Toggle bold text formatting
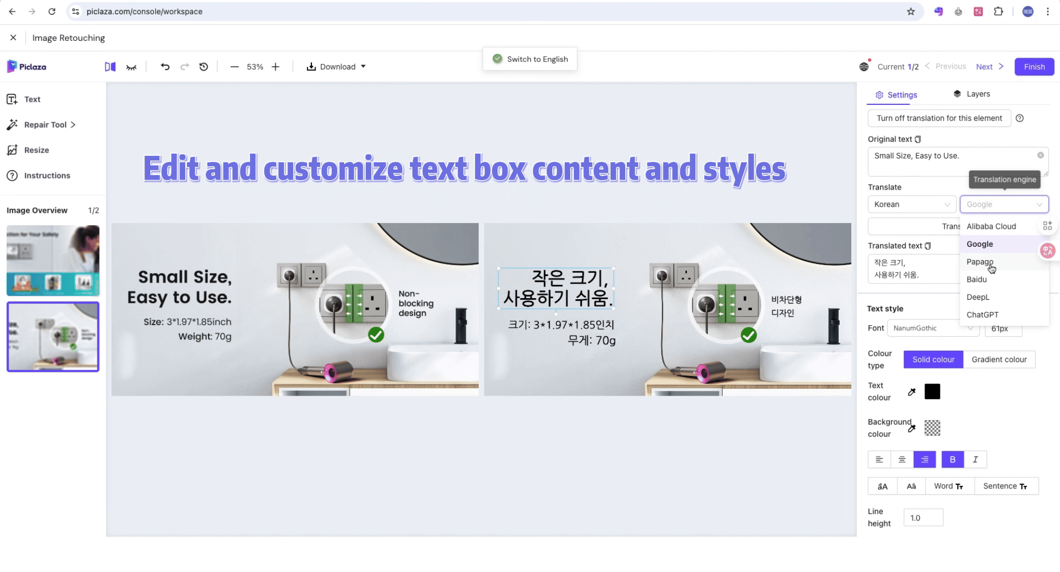Screen dimensions: 1060x572 click(952, 460)
